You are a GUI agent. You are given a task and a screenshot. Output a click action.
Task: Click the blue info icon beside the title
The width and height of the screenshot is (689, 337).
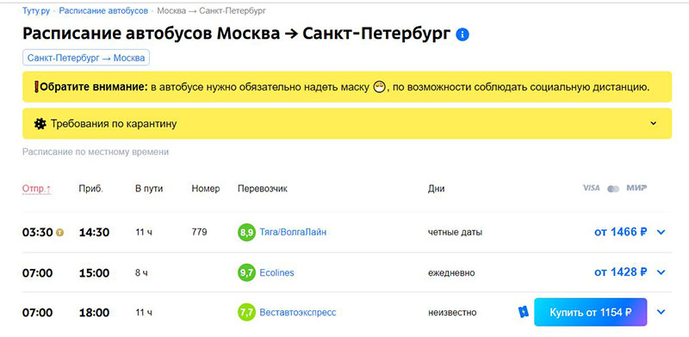coord(462,34)
